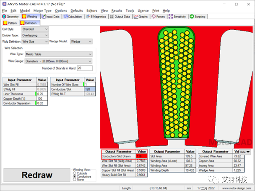This screenshot has width=255, height=191.
Task: Open the View menu
Action: coord(104,11)
